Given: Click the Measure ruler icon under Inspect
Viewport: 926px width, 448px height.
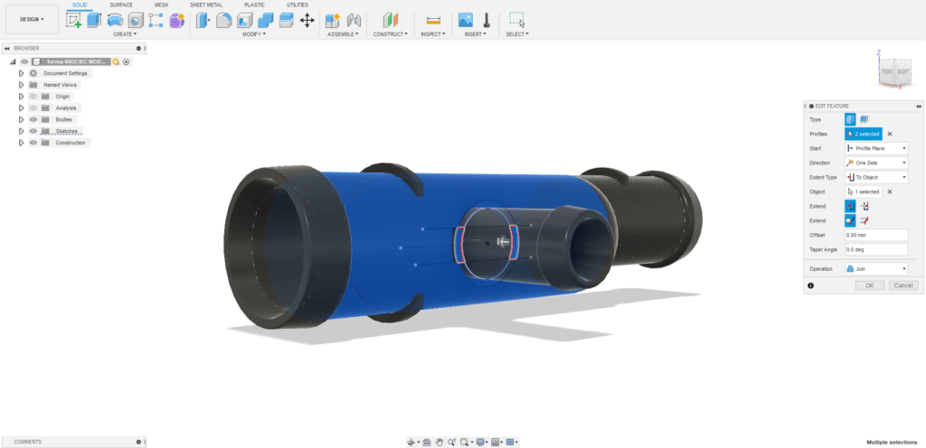Looking at the screenshot, I should tap(433, 20).
